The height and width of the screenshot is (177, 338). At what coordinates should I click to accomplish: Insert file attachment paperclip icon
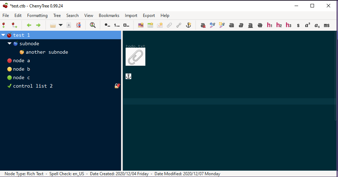(x=169, y=25)
